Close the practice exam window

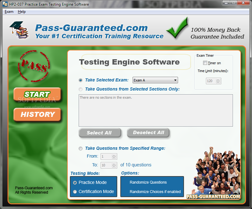tap(243, 3)
